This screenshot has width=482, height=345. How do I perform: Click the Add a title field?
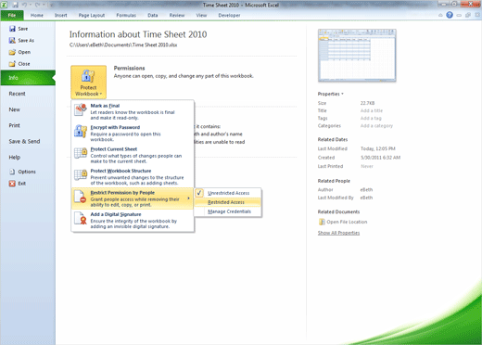372,110
